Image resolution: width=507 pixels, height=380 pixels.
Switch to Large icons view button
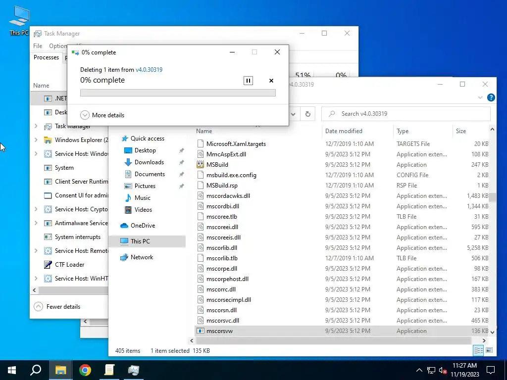pos(489,350)
